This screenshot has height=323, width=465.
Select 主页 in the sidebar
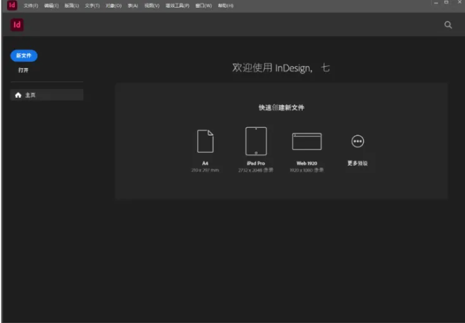[47, 95]
